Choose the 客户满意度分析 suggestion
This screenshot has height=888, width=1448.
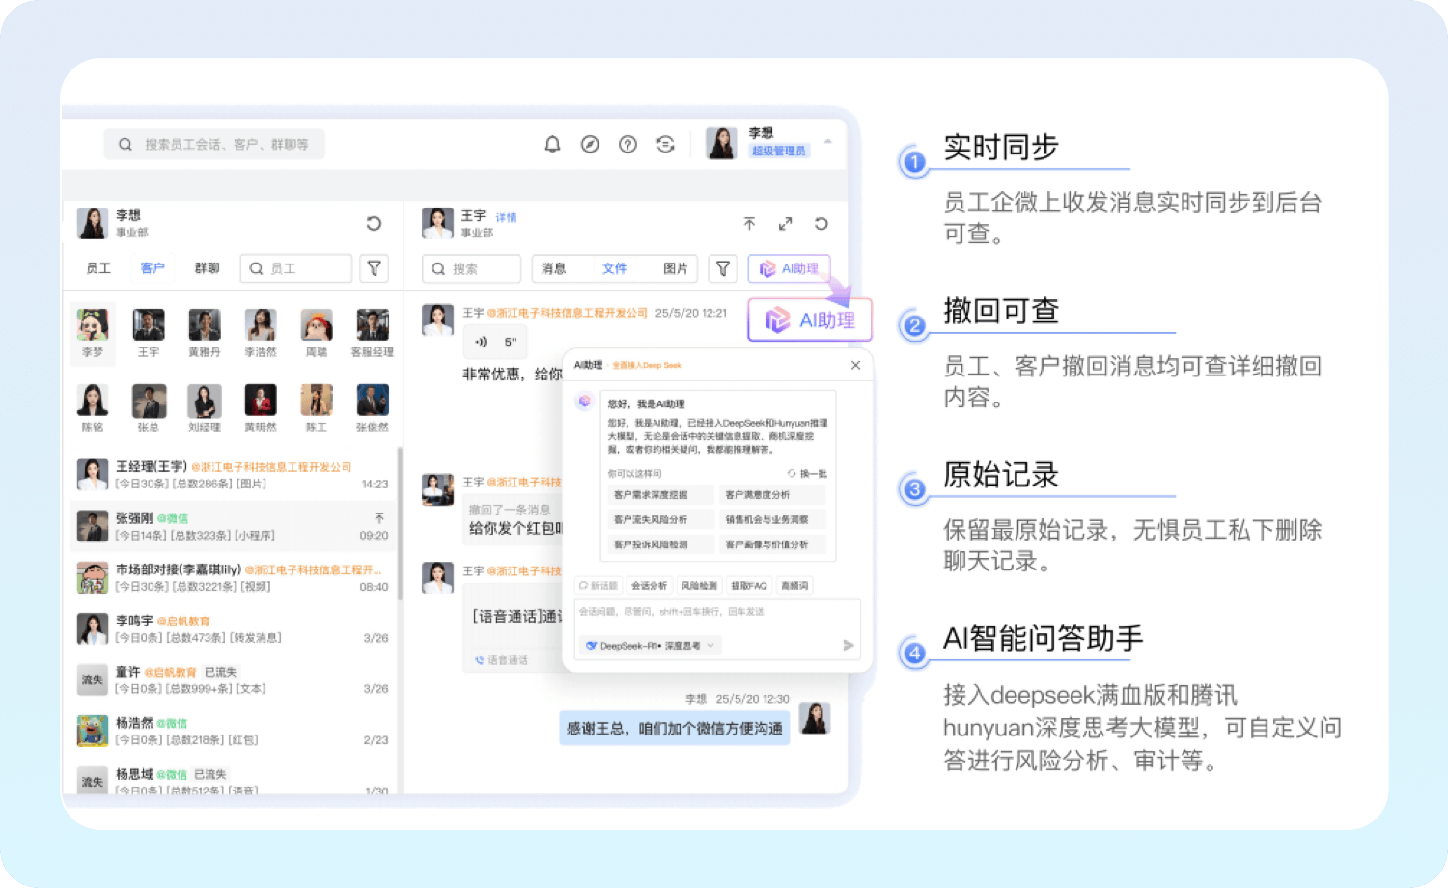tap(768, 495)
